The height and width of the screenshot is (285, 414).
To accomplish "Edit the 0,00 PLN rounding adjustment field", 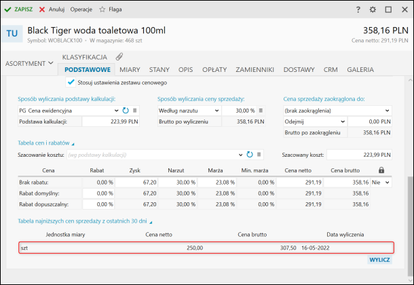I will (x=370, y=121).
